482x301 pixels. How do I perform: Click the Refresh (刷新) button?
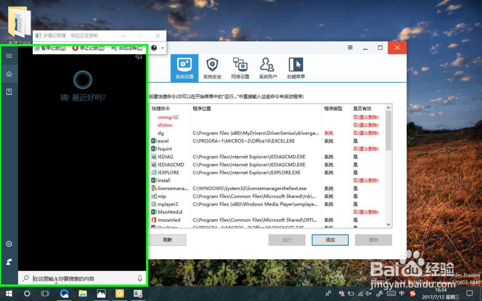pos(167,239)
